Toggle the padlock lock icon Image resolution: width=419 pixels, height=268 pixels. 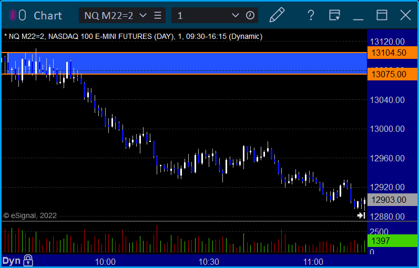28,261
